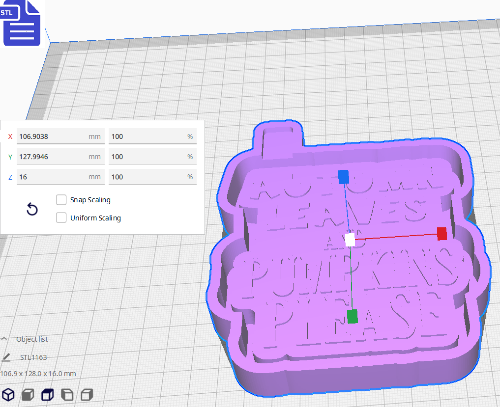Collapse the Object list
The image size is (500, 407).
pos(4,339)
